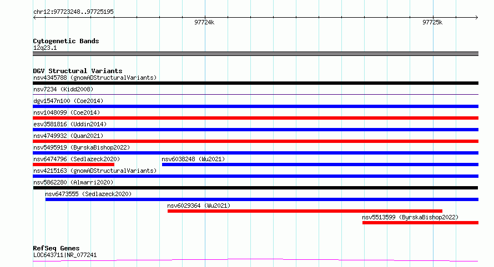This screenshot has width=494, height=267.
Task: Click the 97724k ruler tick label
Action: point(204,22)
